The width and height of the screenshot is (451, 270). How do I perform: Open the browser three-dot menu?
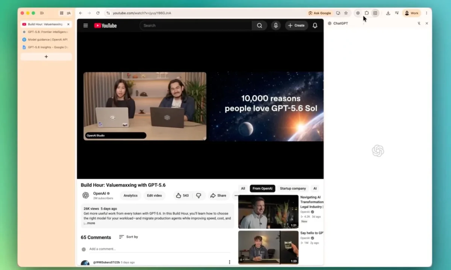[x=426, y=13]
